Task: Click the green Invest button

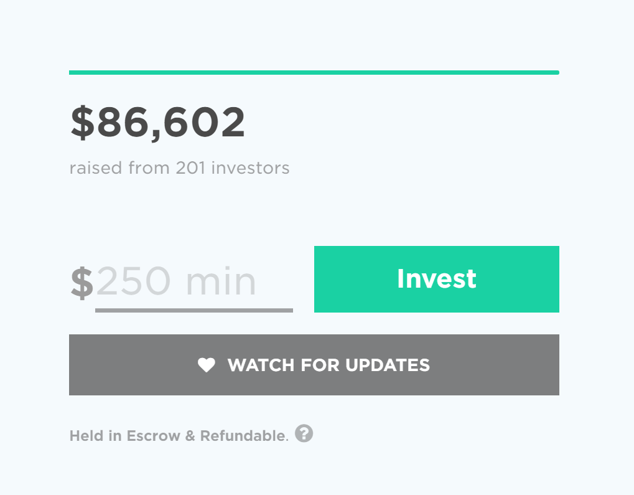Action: [437, 279]
